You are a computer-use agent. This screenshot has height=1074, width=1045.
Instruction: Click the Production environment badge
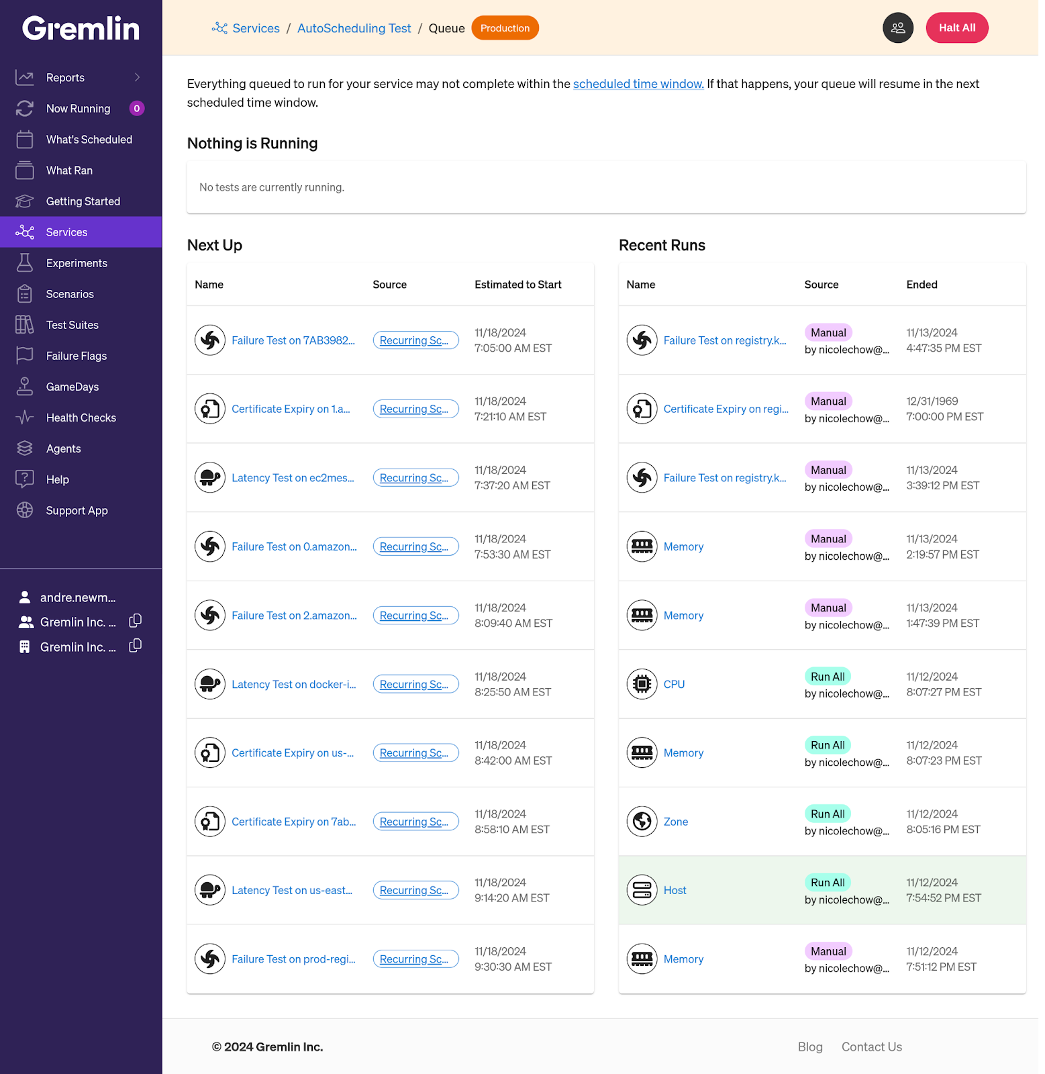[505, 28]
